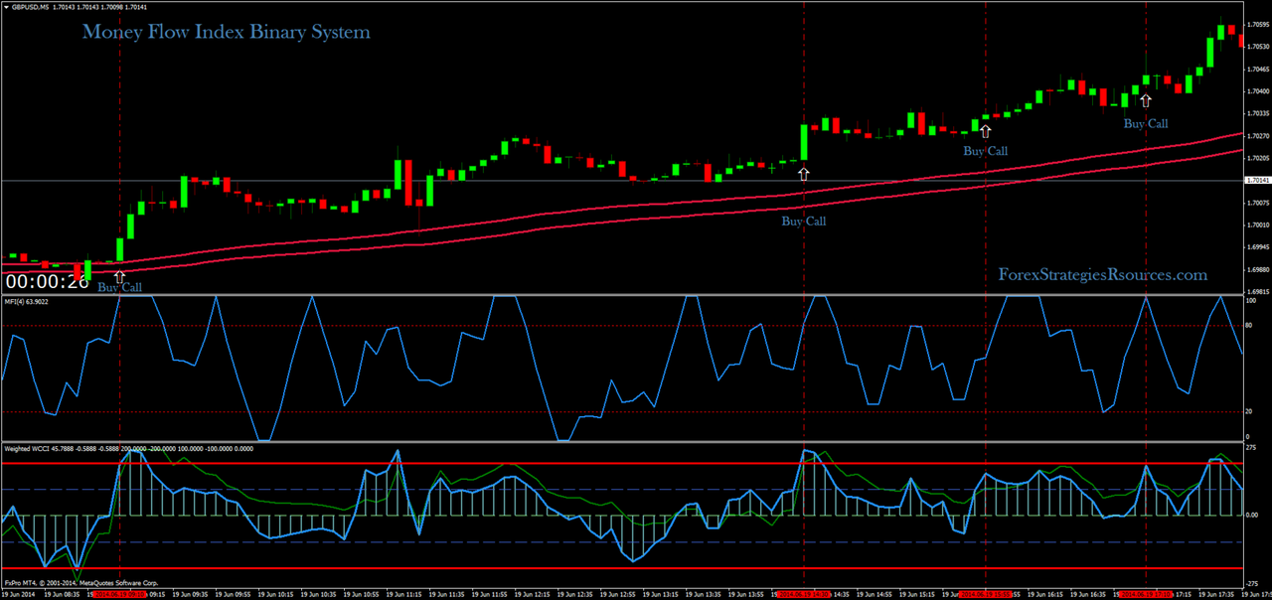Click the ForexStrategiesResources.com watermark

(1103, 274)
